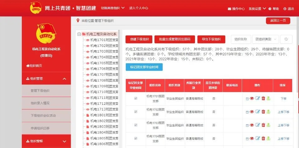Open the 团组织类别 dropdown

click(x=265, y=39)
